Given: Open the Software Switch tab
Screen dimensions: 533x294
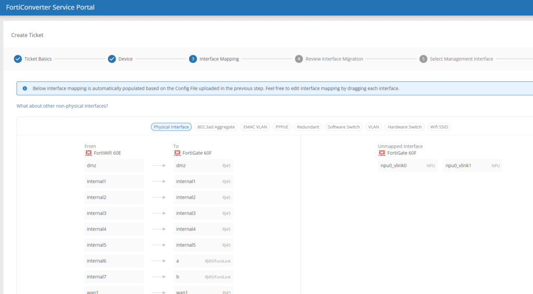Looking at the screenshot, I should (344, 127).
